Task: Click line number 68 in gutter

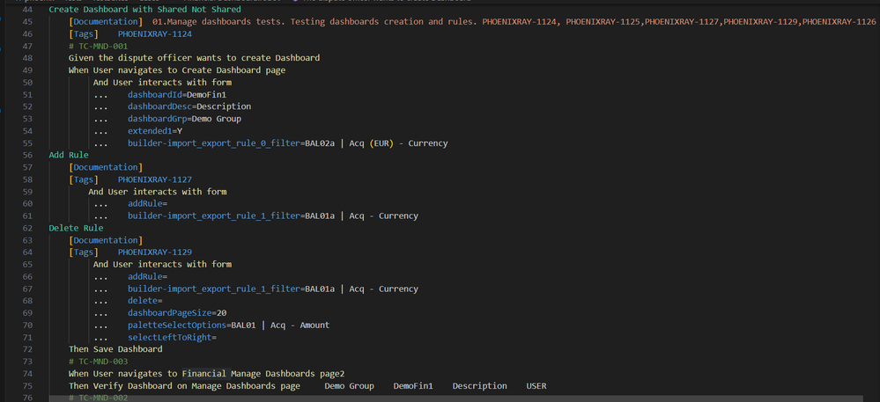Action: click(27, 301)
